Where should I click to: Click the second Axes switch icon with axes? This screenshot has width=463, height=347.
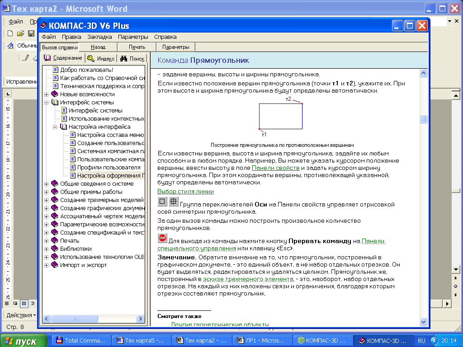point(174,202)
